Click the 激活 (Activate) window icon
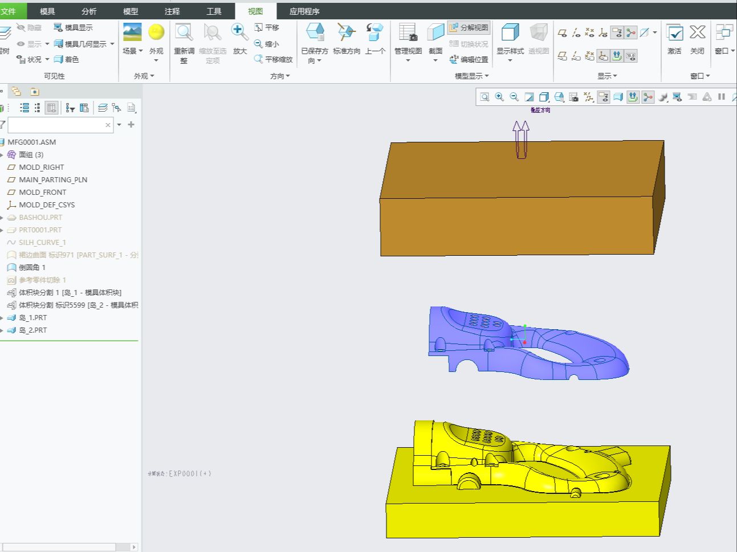 pyautogui.click(x=674, y=33)
